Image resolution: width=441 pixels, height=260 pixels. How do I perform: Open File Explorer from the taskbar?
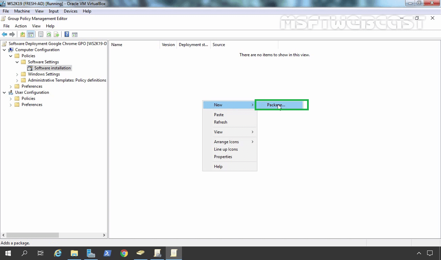[x=74, y=253]
